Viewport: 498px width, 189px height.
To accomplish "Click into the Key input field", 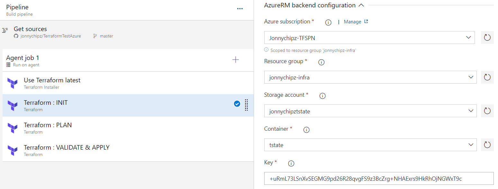I will tap(379, 179).
